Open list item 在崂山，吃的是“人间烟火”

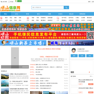point(43,81)
